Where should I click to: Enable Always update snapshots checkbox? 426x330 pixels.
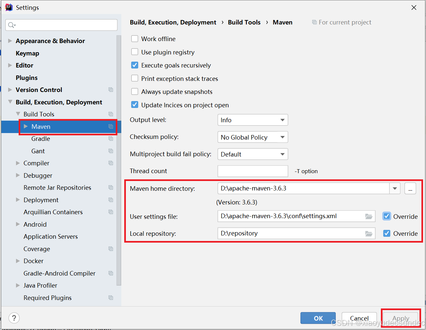pos(135,92)
